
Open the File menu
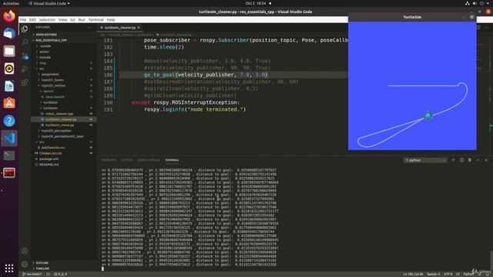[23, 19]
